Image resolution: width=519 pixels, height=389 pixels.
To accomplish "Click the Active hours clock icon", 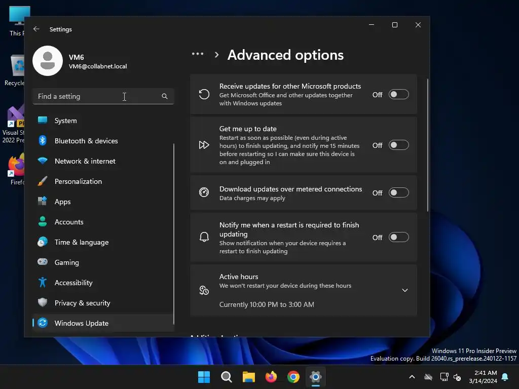I will click(204, 290).
